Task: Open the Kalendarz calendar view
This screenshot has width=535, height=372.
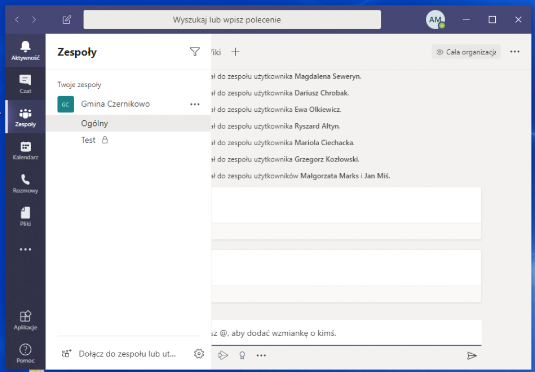Action: pos(25,150)
